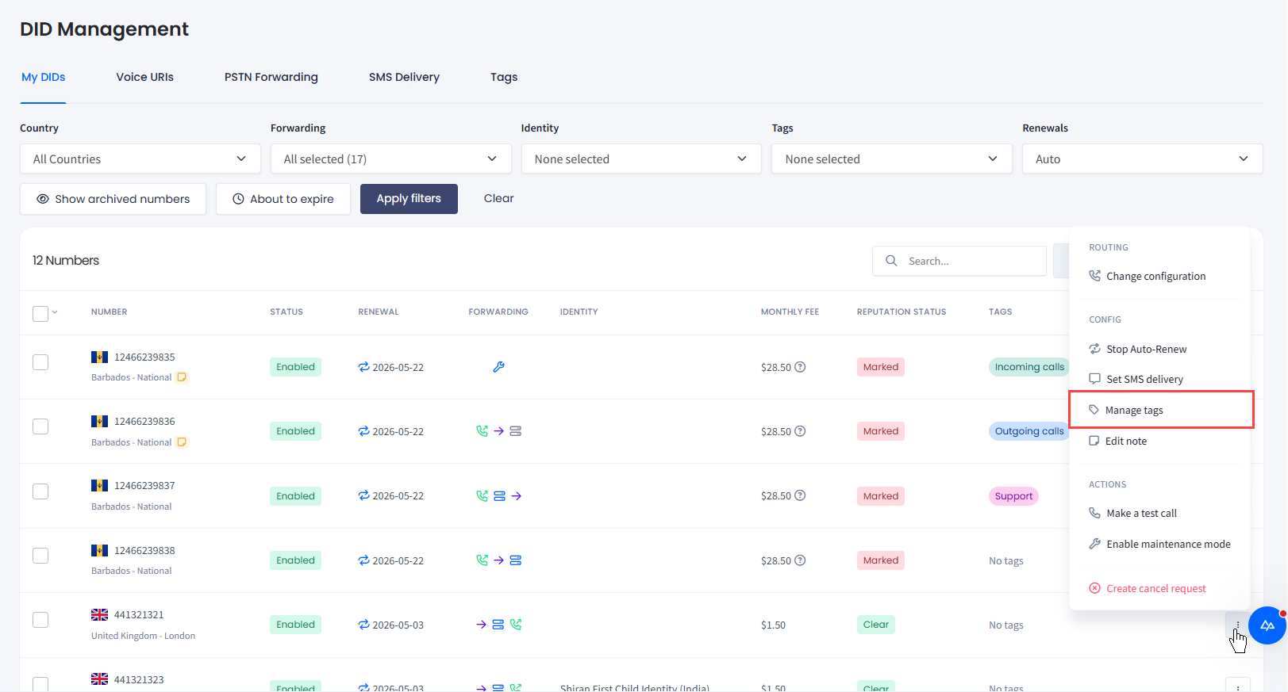This screenshot has width=1288, height=692.
Task: Click the fee info icon for 12466239838
Action: point(800,560)
